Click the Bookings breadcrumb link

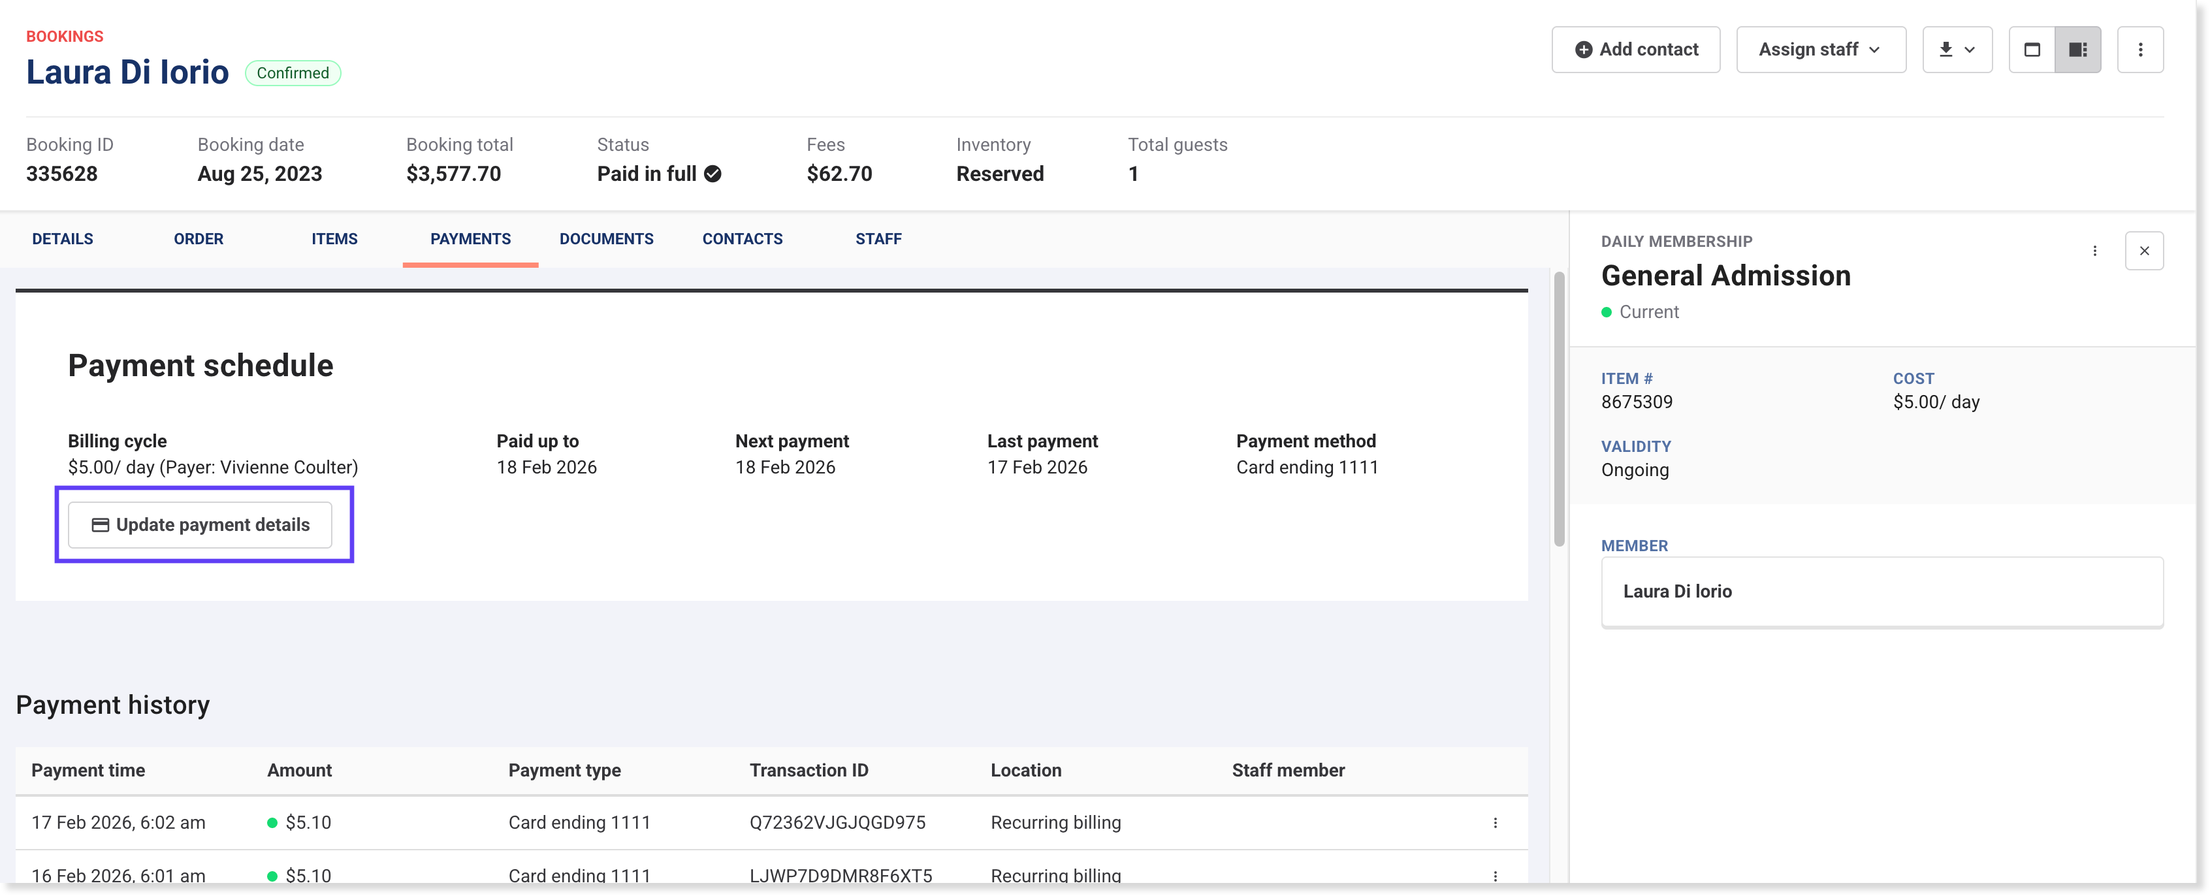click(x=65, y=36)
